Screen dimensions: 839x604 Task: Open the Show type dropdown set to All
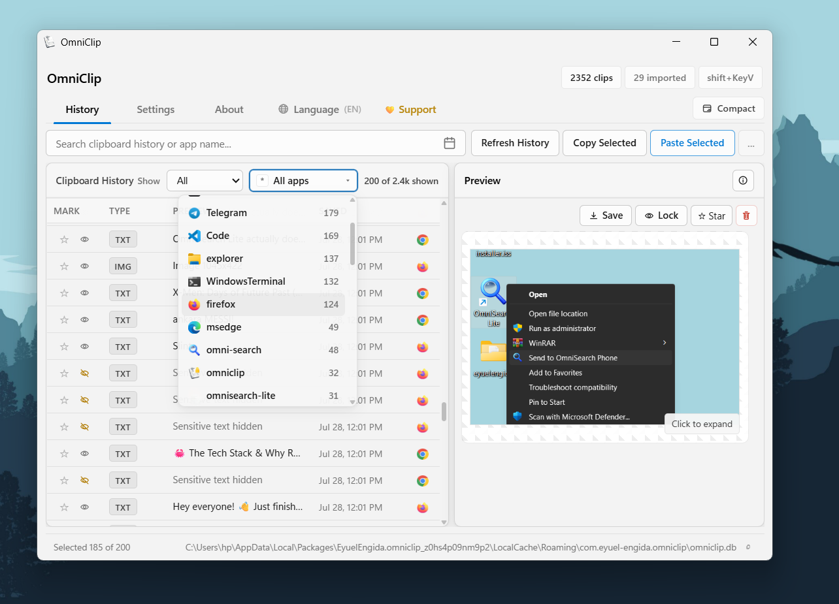point(205,181)
